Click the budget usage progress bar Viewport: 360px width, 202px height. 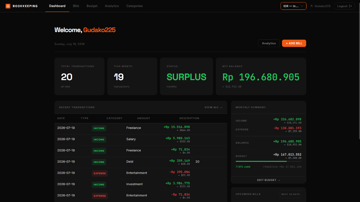tap(268, 161)
